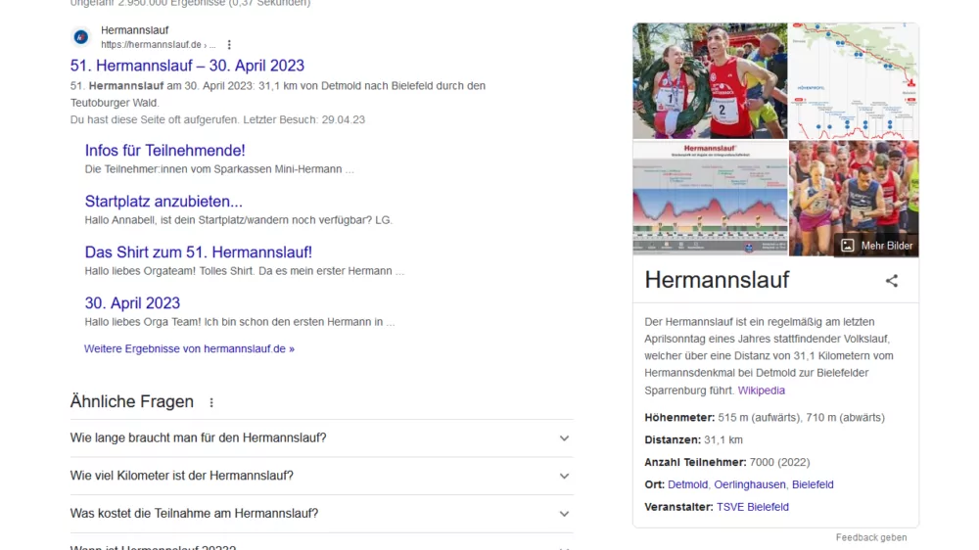Click the Oerlinghausen location link
Screen dimensions: 979x550
tap(749, 484)
